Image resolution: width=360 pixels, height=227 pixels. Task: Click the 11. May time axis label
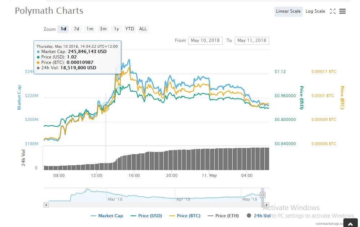(x=209, y=175)
